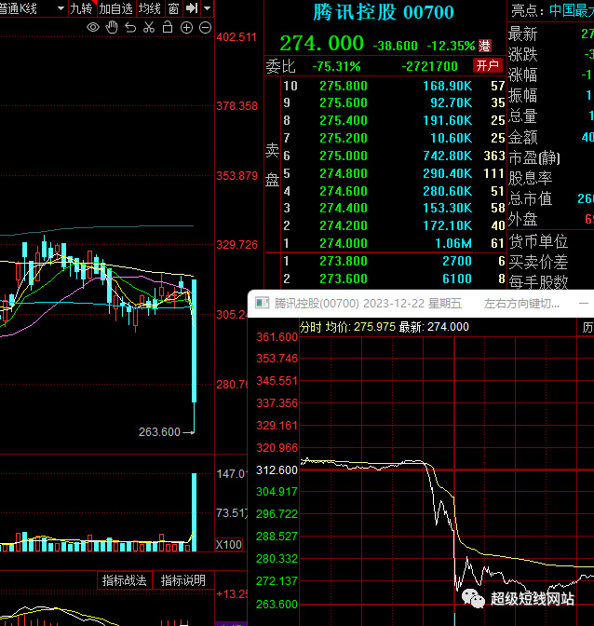
Task: Click the 总市值 label in the quote panel
Action: [x=531, y=198]
